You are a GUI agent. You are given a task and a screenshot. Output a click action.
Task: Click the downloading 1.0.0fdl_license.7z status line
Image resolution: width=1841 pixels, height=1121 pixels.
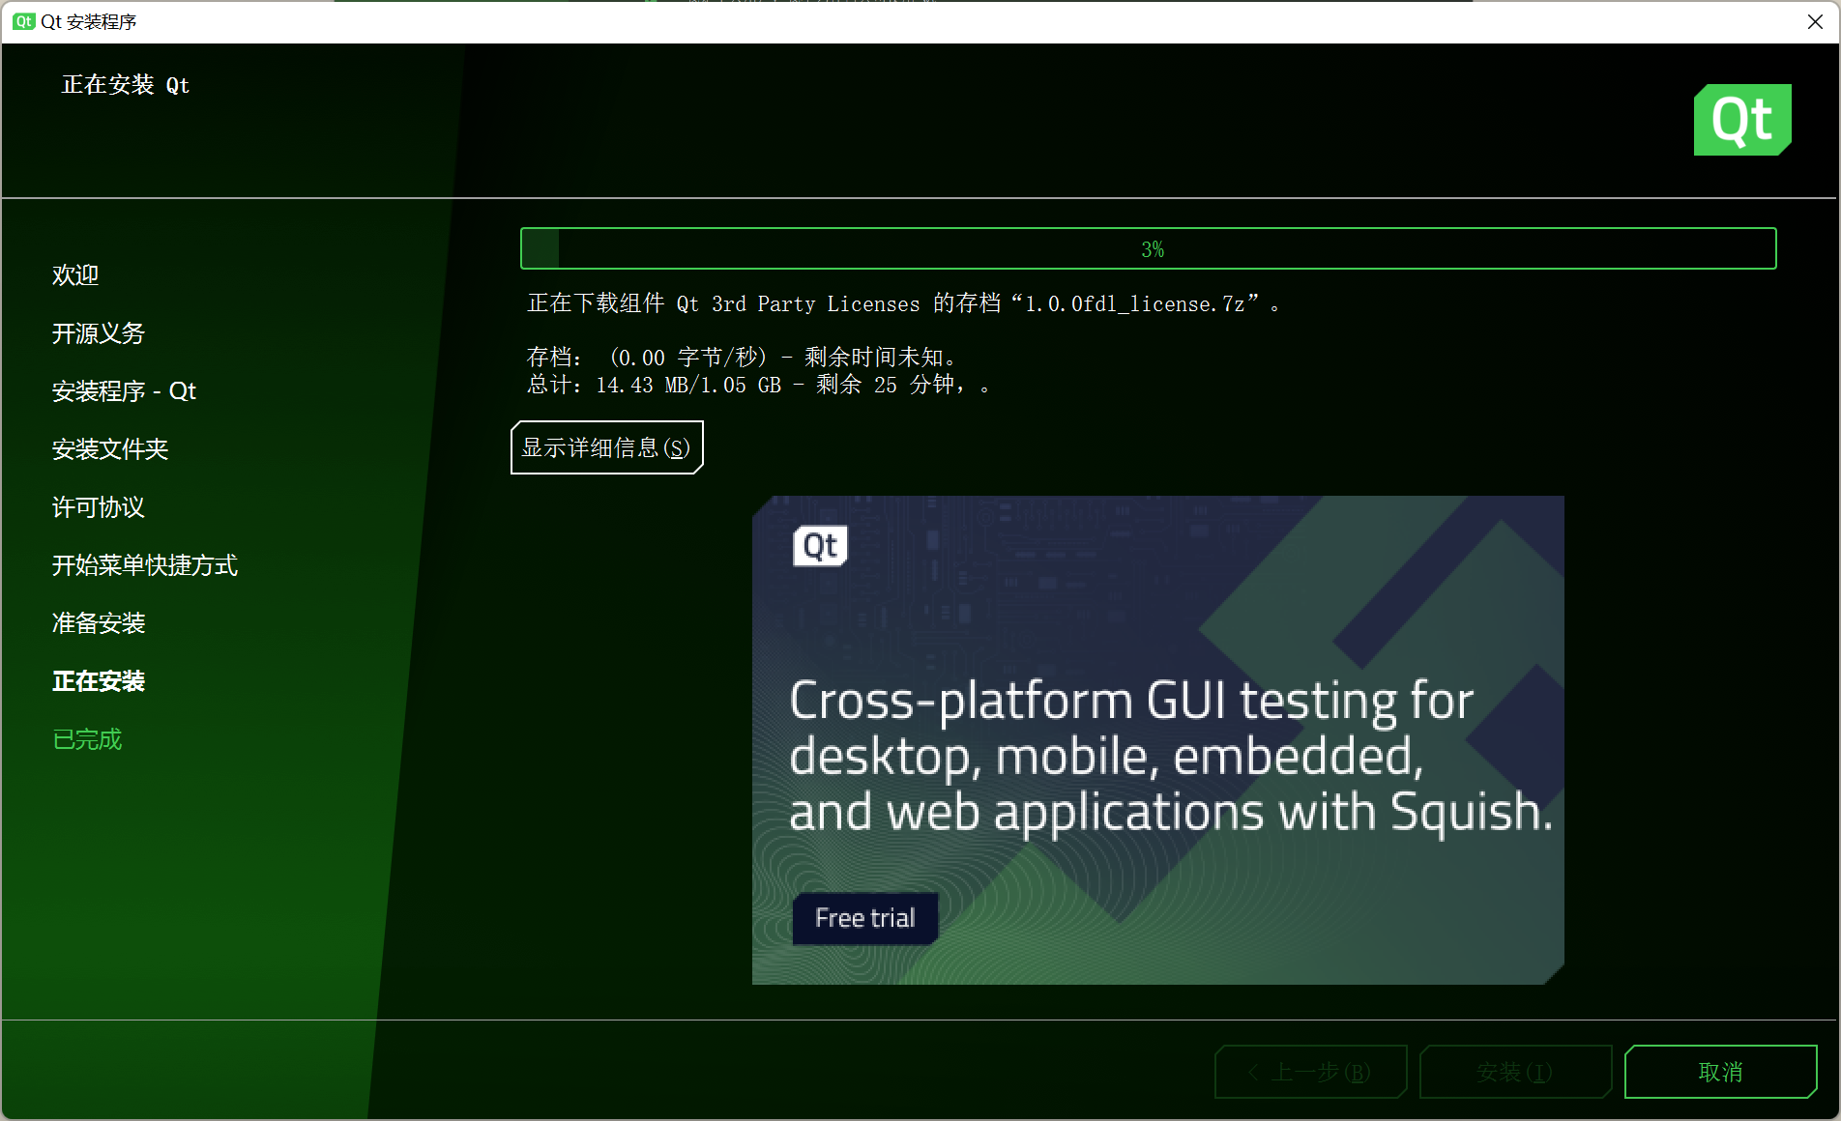click(x=903, y=303)
